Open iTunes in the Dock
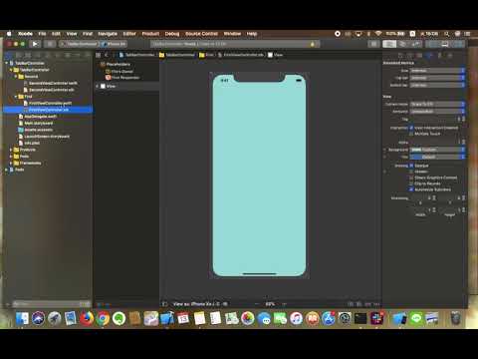Viewport: 478px width, 359px height. pos(296,318)
